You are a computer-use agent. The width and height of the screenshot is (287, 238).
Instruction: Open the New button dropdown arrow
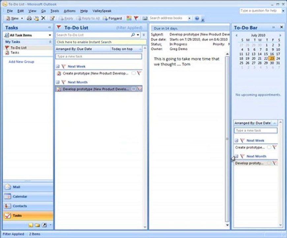22,18
